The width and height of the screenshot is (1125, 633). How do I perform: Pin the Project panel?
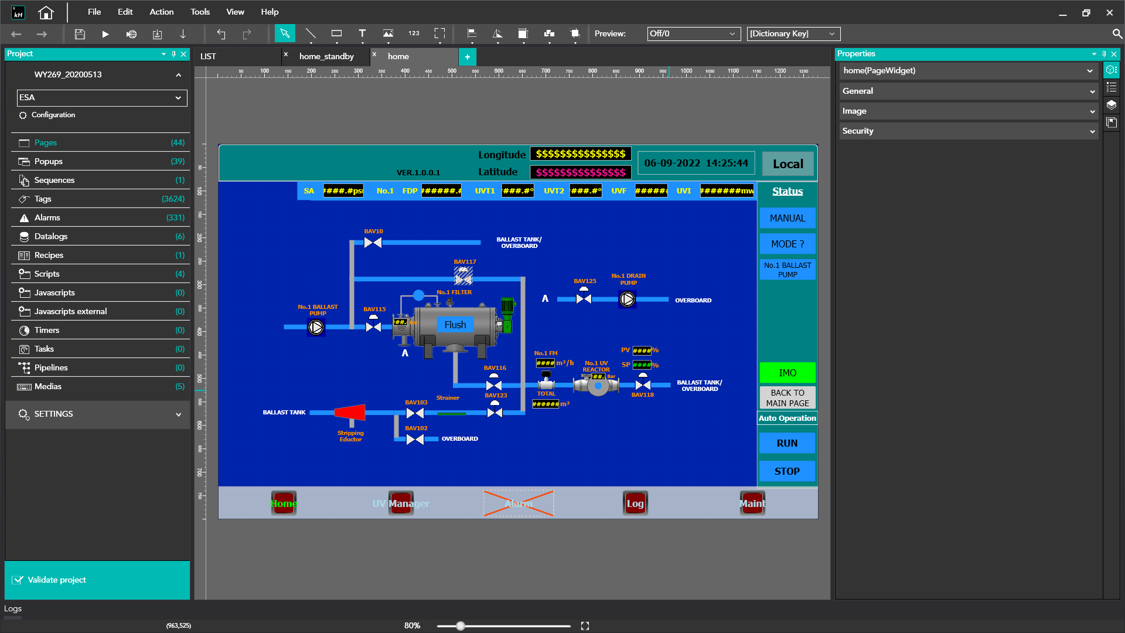point(173,54)
